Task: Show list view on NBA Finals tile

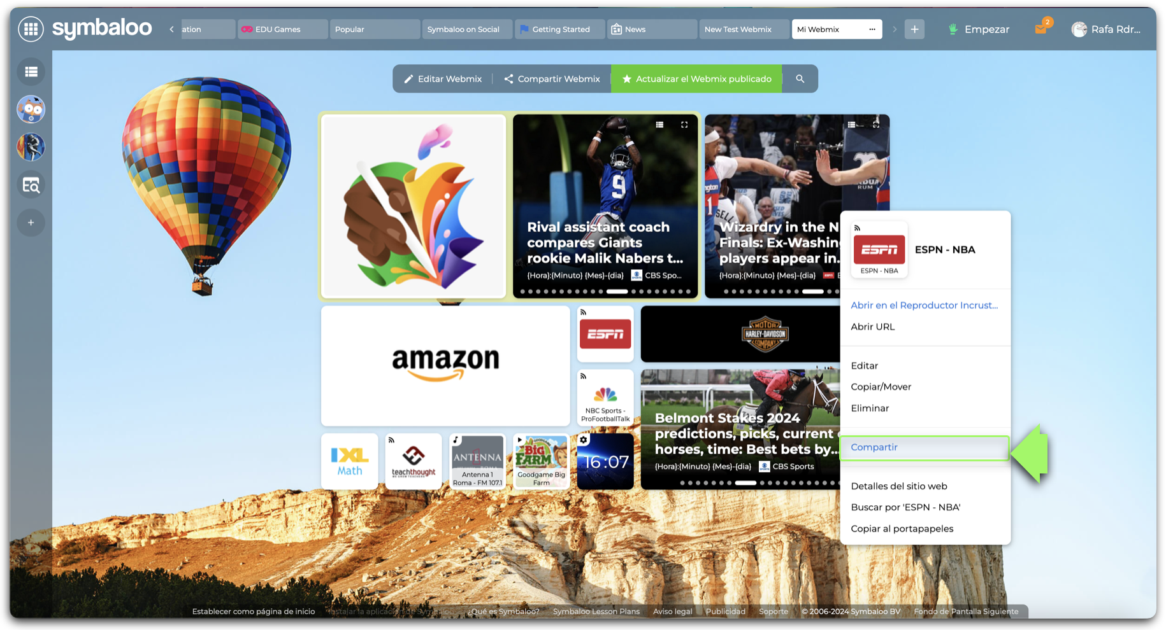Action: (852, 125)
